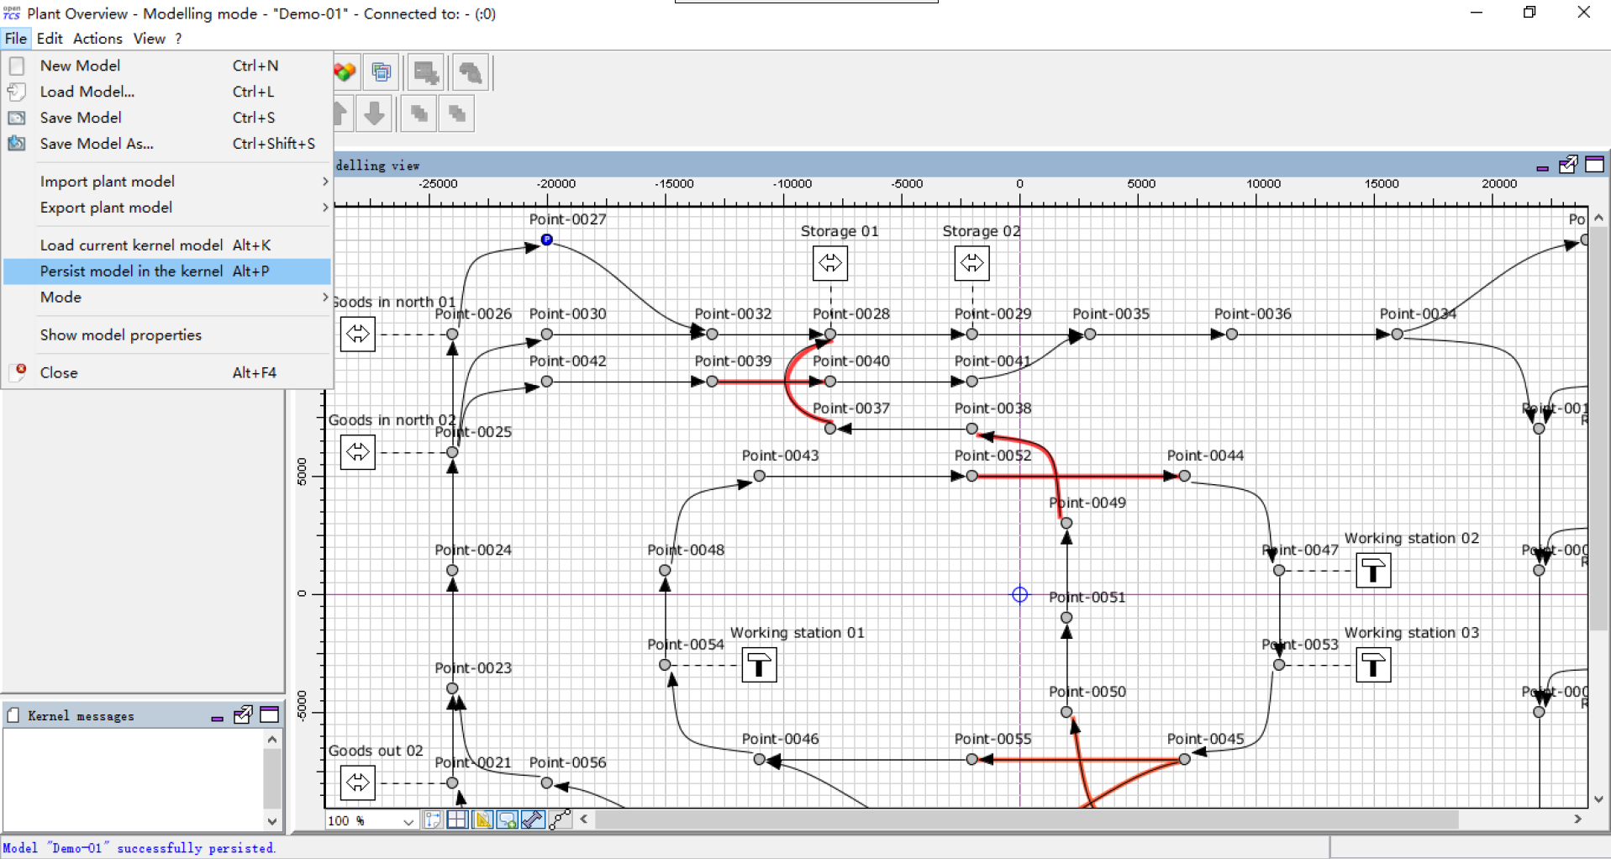Click the Kernel messages scrollbar up arrow

pyautogui.click(x=272, y=739)
